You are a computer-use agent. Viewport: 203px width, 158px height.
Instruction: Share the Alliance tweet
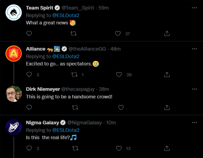pyautogui.click(x=167, y=75)
